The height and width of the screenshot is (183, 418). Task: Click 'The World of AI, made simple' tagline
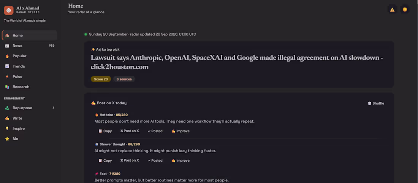click(25, 21)
